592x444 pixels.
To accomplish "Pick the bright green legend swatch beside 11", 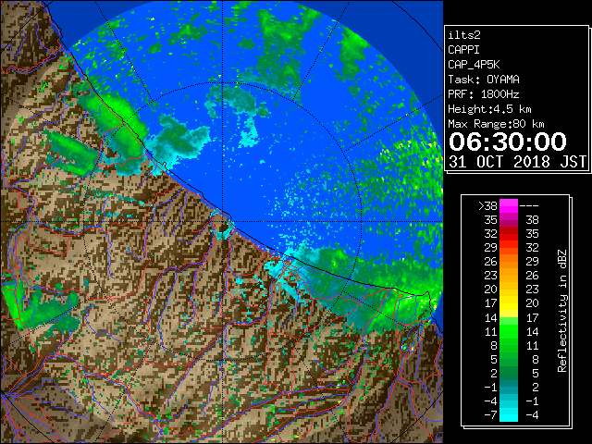I will pyautogui.click(x=509, y=331).
